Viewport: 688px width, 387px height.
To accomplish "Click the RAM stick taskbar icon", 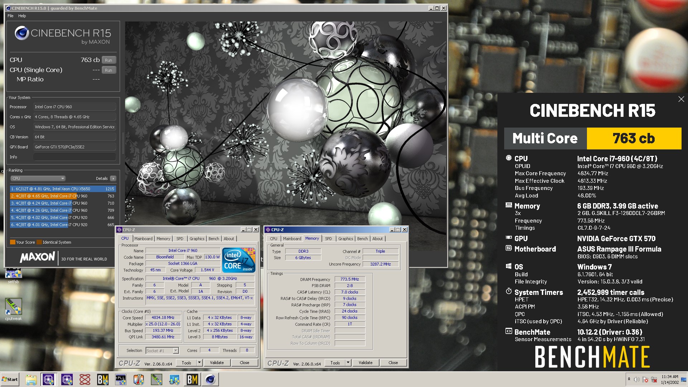I will tap(157, 379).
